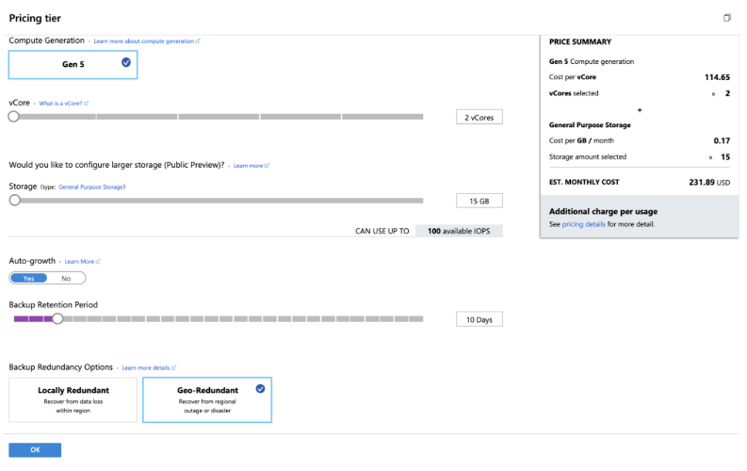Click the General Purpose Storage type link
747x471 pixels.
pos(91,187)
